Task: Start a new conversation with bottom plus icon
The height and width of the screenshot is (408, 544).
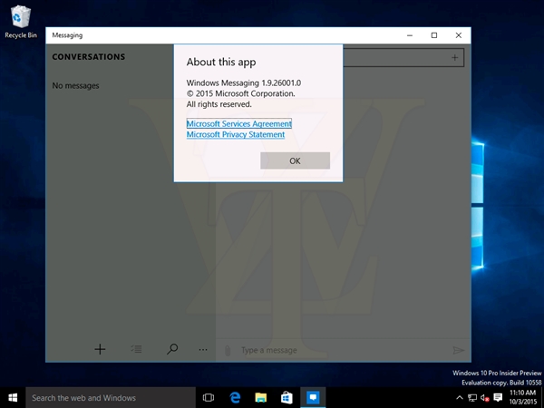Action: click(101, 349)
